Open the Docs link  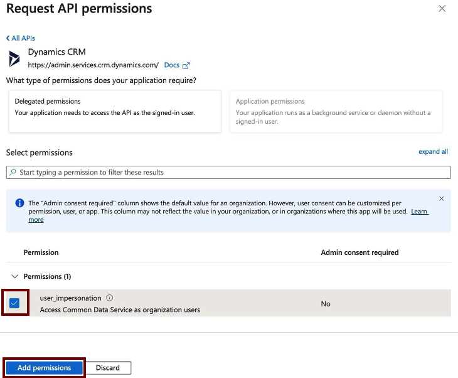tap(171, 65)
